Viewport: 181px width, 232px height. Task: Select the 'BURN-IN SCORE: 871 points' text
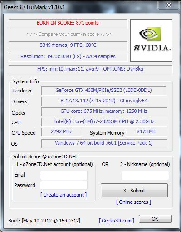pyautogui.click(x=68, y=23)
